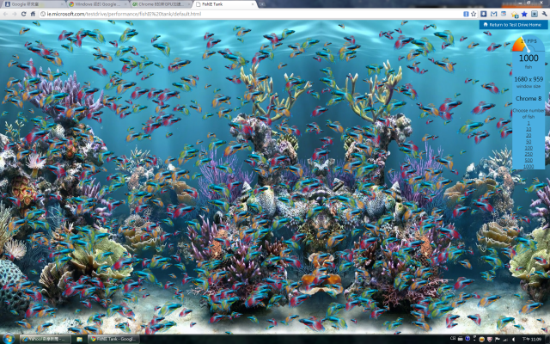Open the folder icon in the taskbar
The height and width of the screenshot is (344, 550).
(x=80, y=339)
